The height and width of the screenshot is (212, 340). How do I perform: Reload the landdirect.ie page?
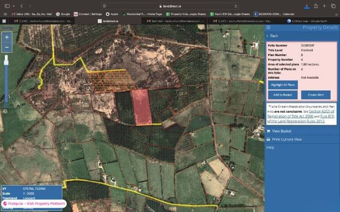coord(236,6)
